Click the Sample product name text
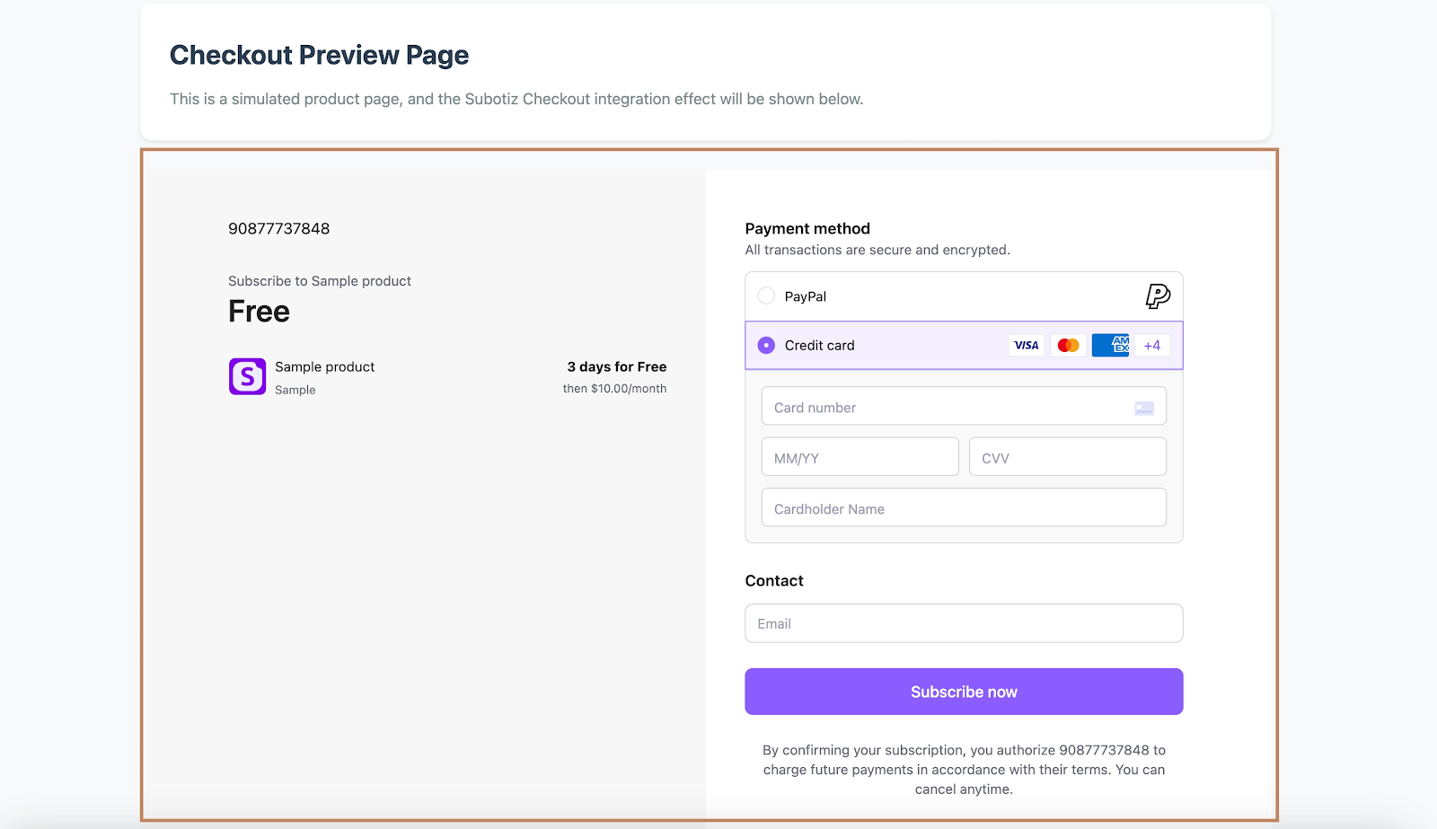 325,366
